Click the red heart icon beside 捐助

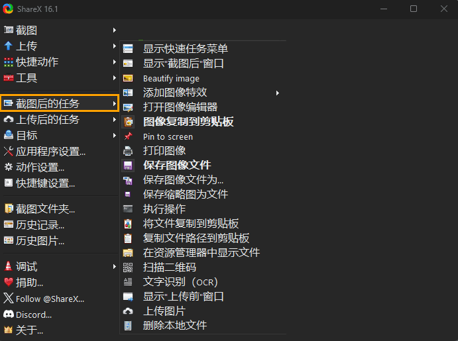click(x=9, y=282)
